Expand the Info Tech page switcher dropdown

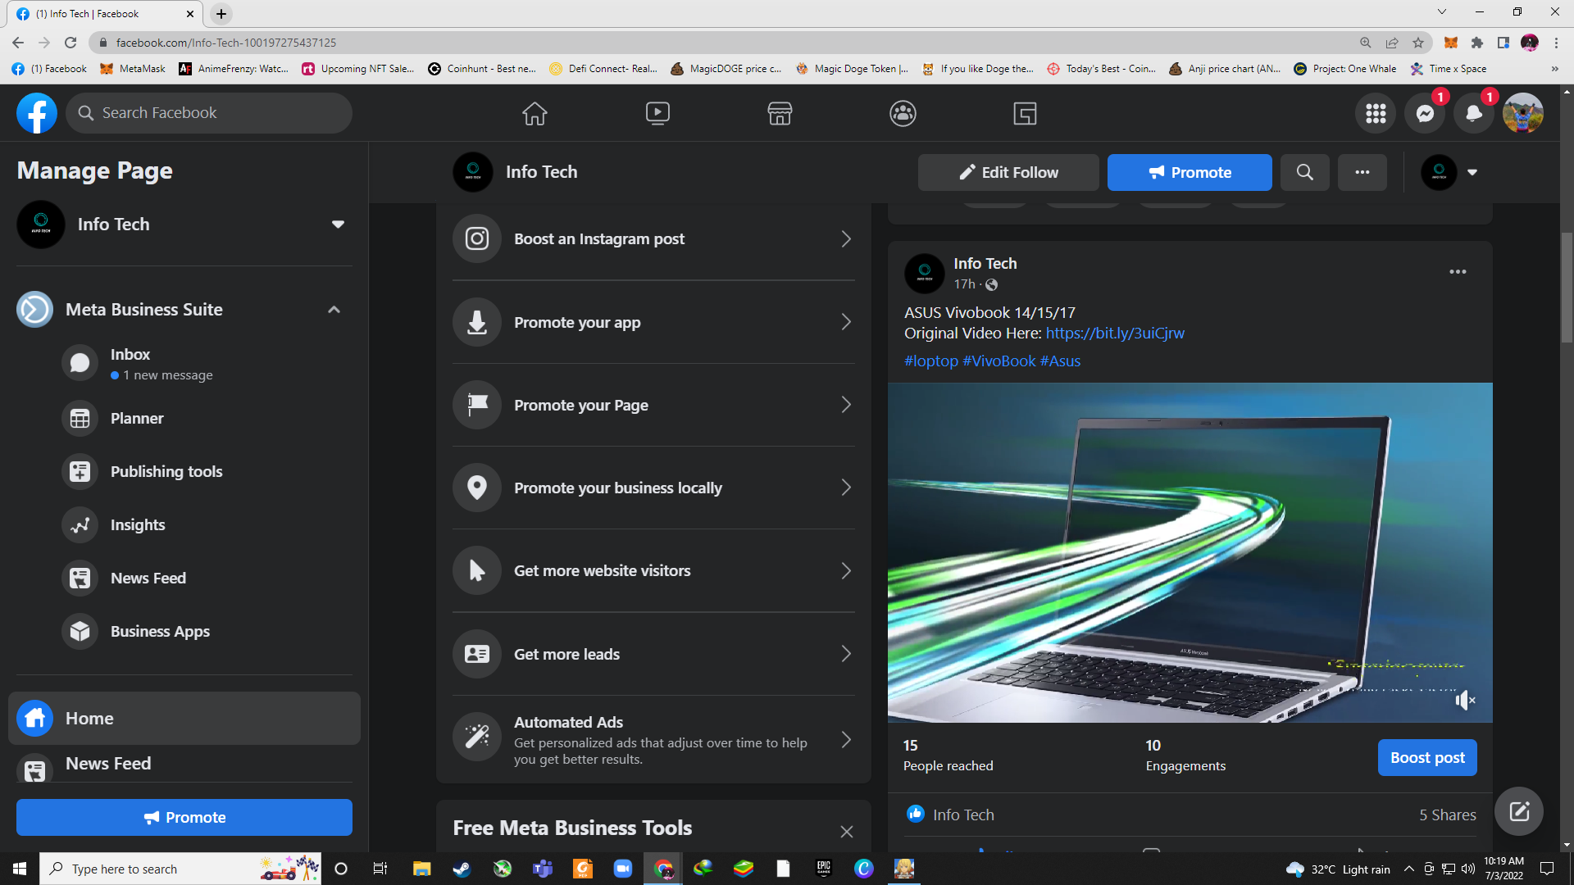[338, 225]
